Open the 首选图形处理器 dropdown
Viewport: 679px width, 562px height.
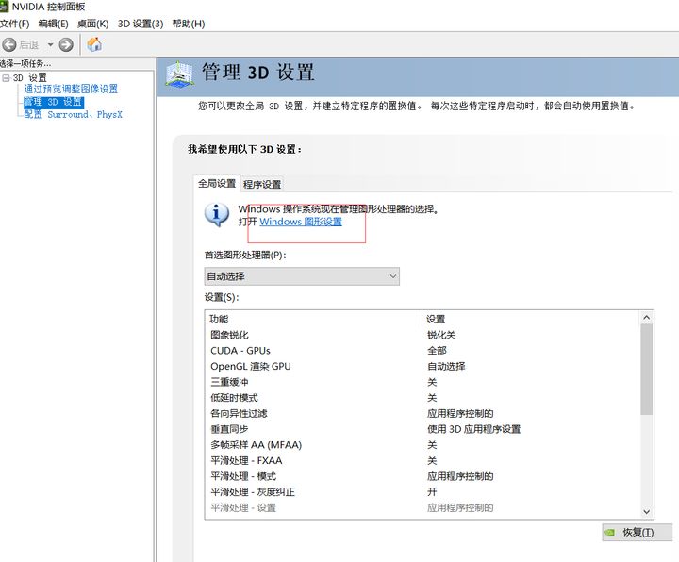tap(302, 276)
